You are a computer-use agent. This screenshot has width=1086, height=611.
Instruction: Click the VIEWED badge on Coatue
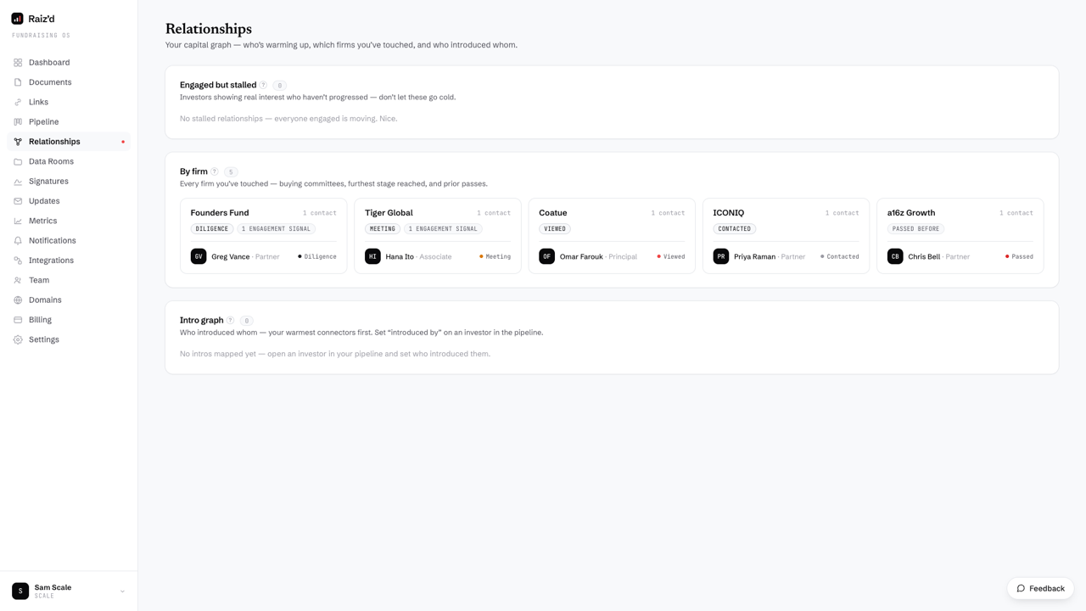(555, 229)
